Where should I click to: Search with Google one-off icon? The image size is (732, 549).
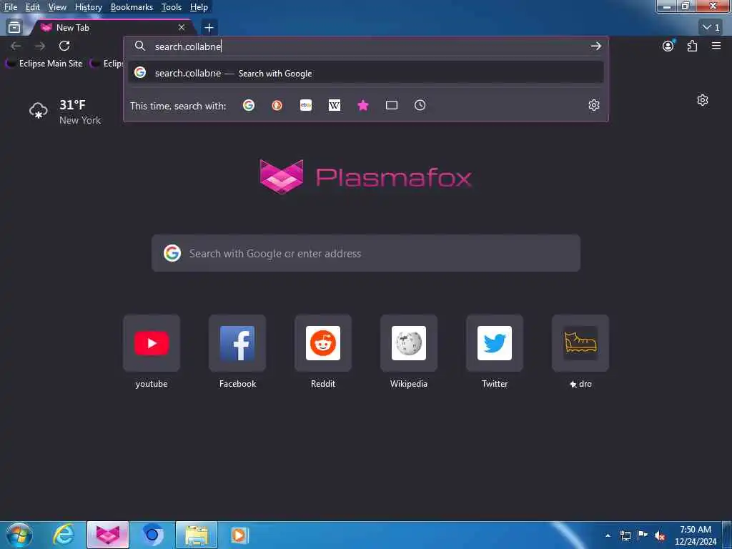(248, 106)
